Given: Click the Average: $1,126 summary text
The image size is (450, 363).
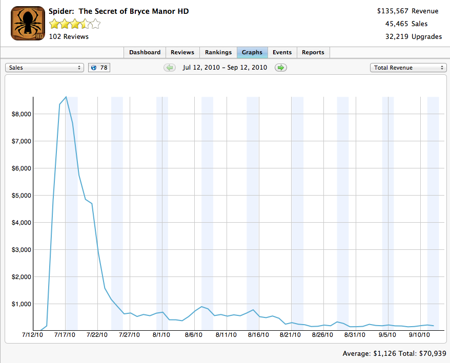Looking at the screenshot, I should coord(370,354).
